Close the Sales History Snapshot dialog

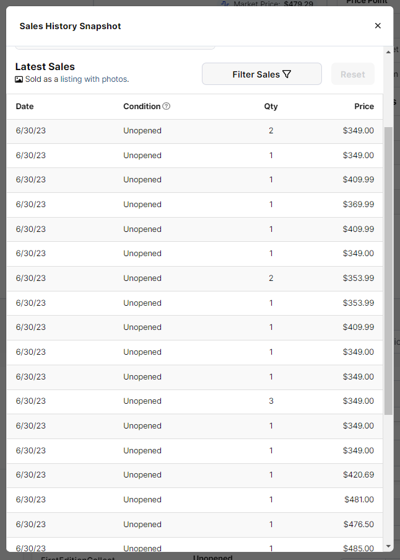click(x=378, y=25)
